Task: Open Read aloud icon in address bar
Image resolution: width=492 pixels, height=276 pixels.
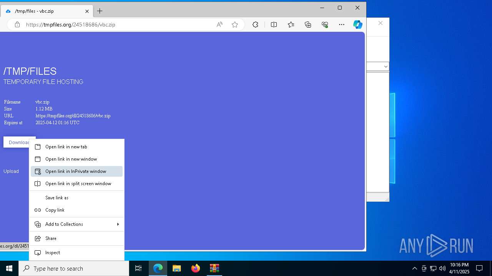Action: click(219, 25)
